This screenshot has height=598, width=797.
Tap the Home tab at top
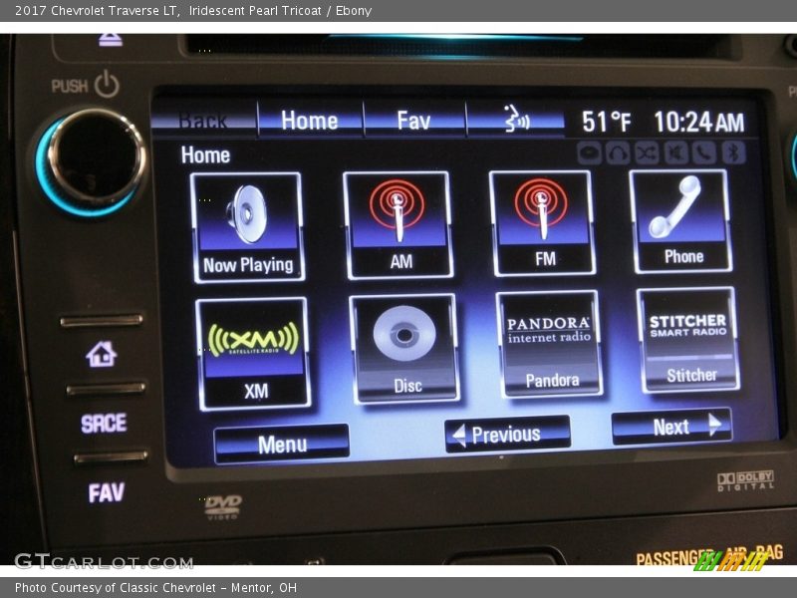point(310,120)
